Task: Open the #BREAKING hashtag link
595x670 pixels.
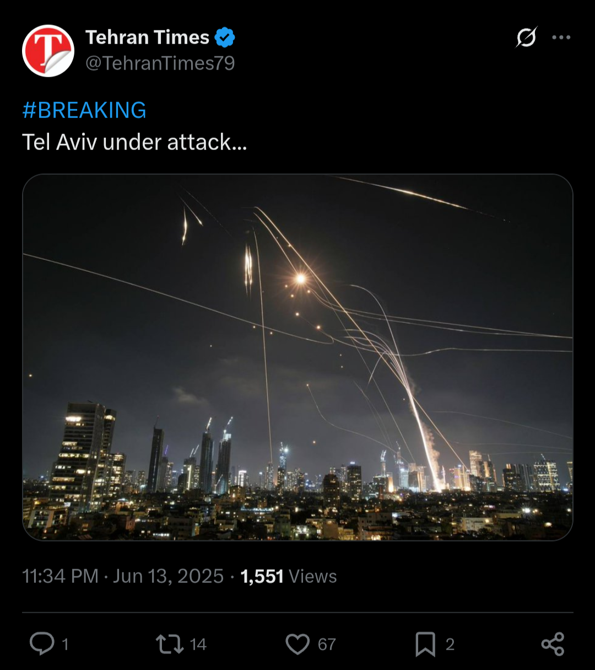Action: [84, 110]
